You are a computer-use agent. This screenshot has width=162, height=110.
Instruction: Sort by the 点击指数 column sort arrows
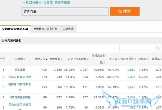click(x=88, y=59)
